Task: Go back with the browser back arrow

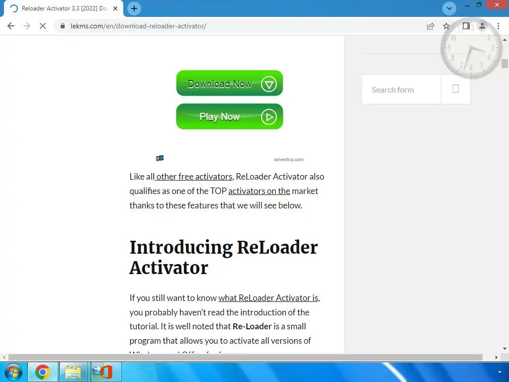Action: pos(11,26)
